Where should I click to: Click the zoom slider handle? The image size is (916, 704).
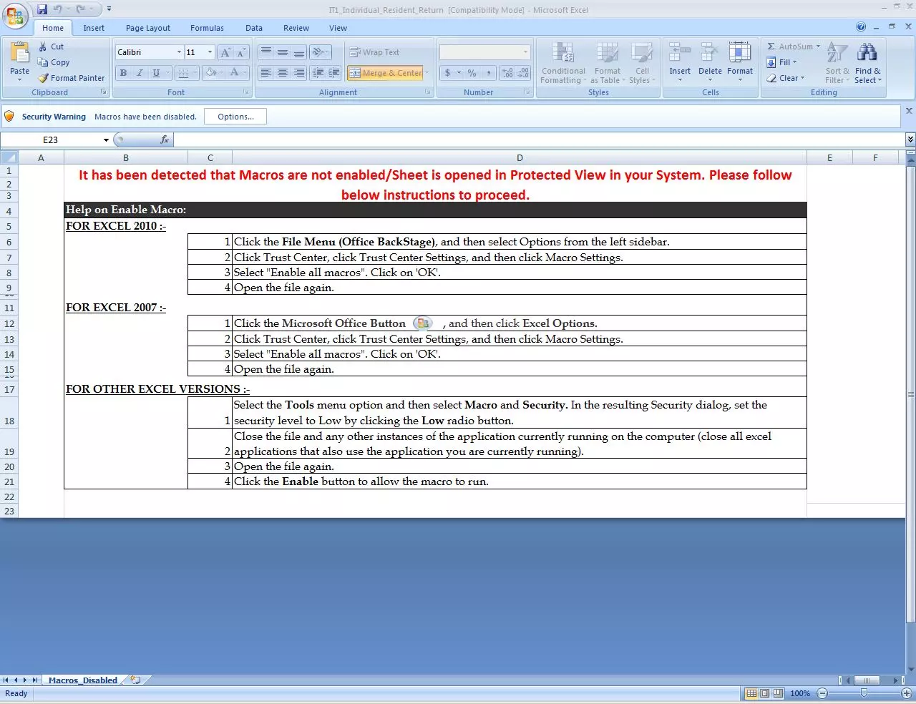coord(864,693)
